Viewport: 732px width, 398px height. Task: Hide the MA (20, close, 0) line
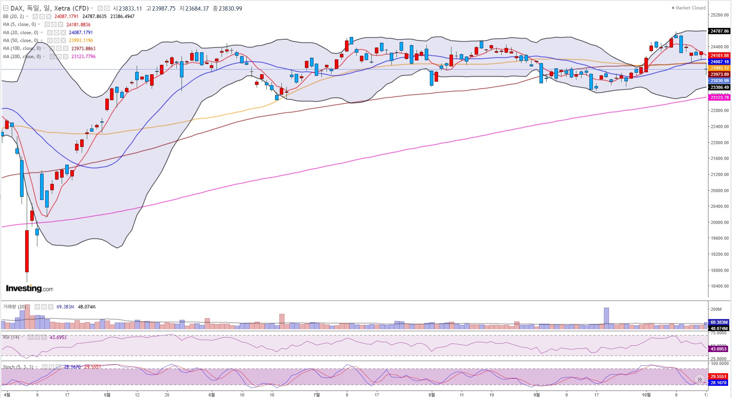point(50,33)
